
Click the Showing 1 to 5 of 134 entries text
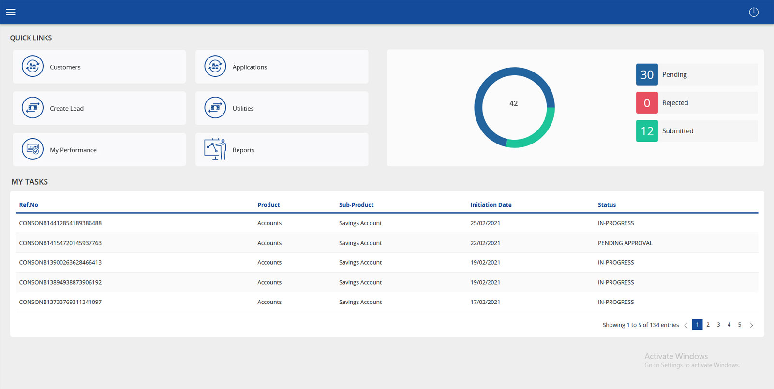tap(640, 325)
